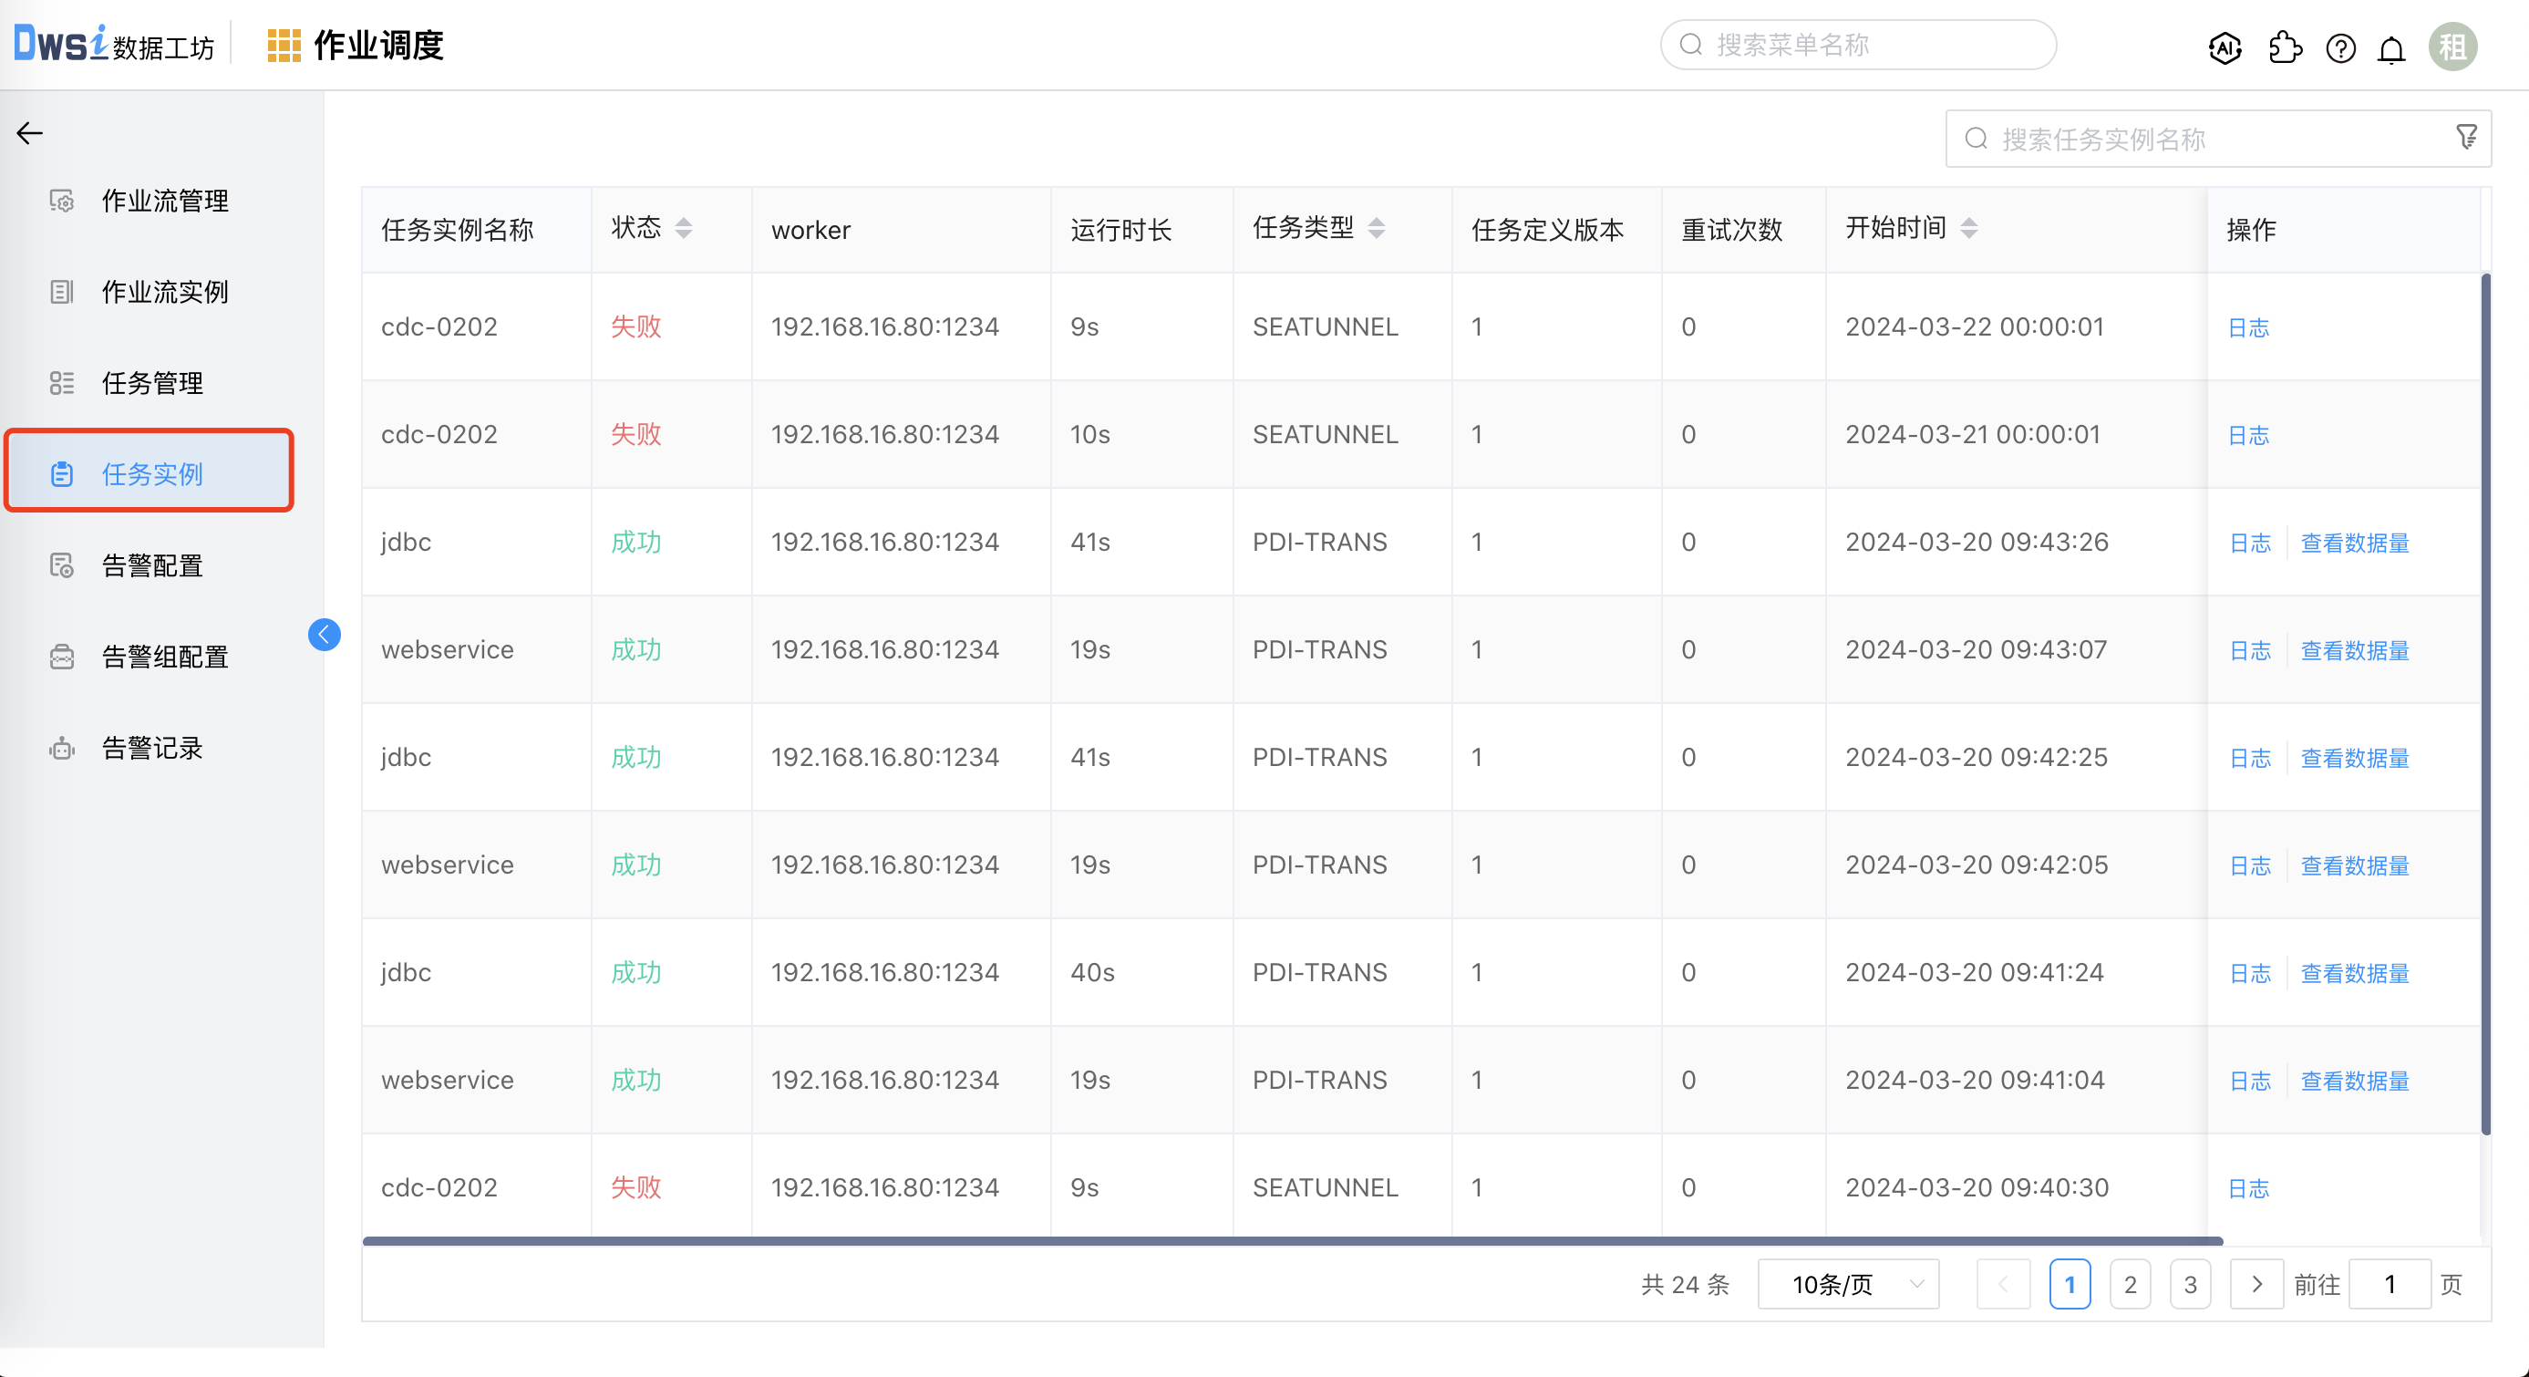Open the plugin puzzle-piece icon
The image size is (2529, 1377).
(2285, 47)
